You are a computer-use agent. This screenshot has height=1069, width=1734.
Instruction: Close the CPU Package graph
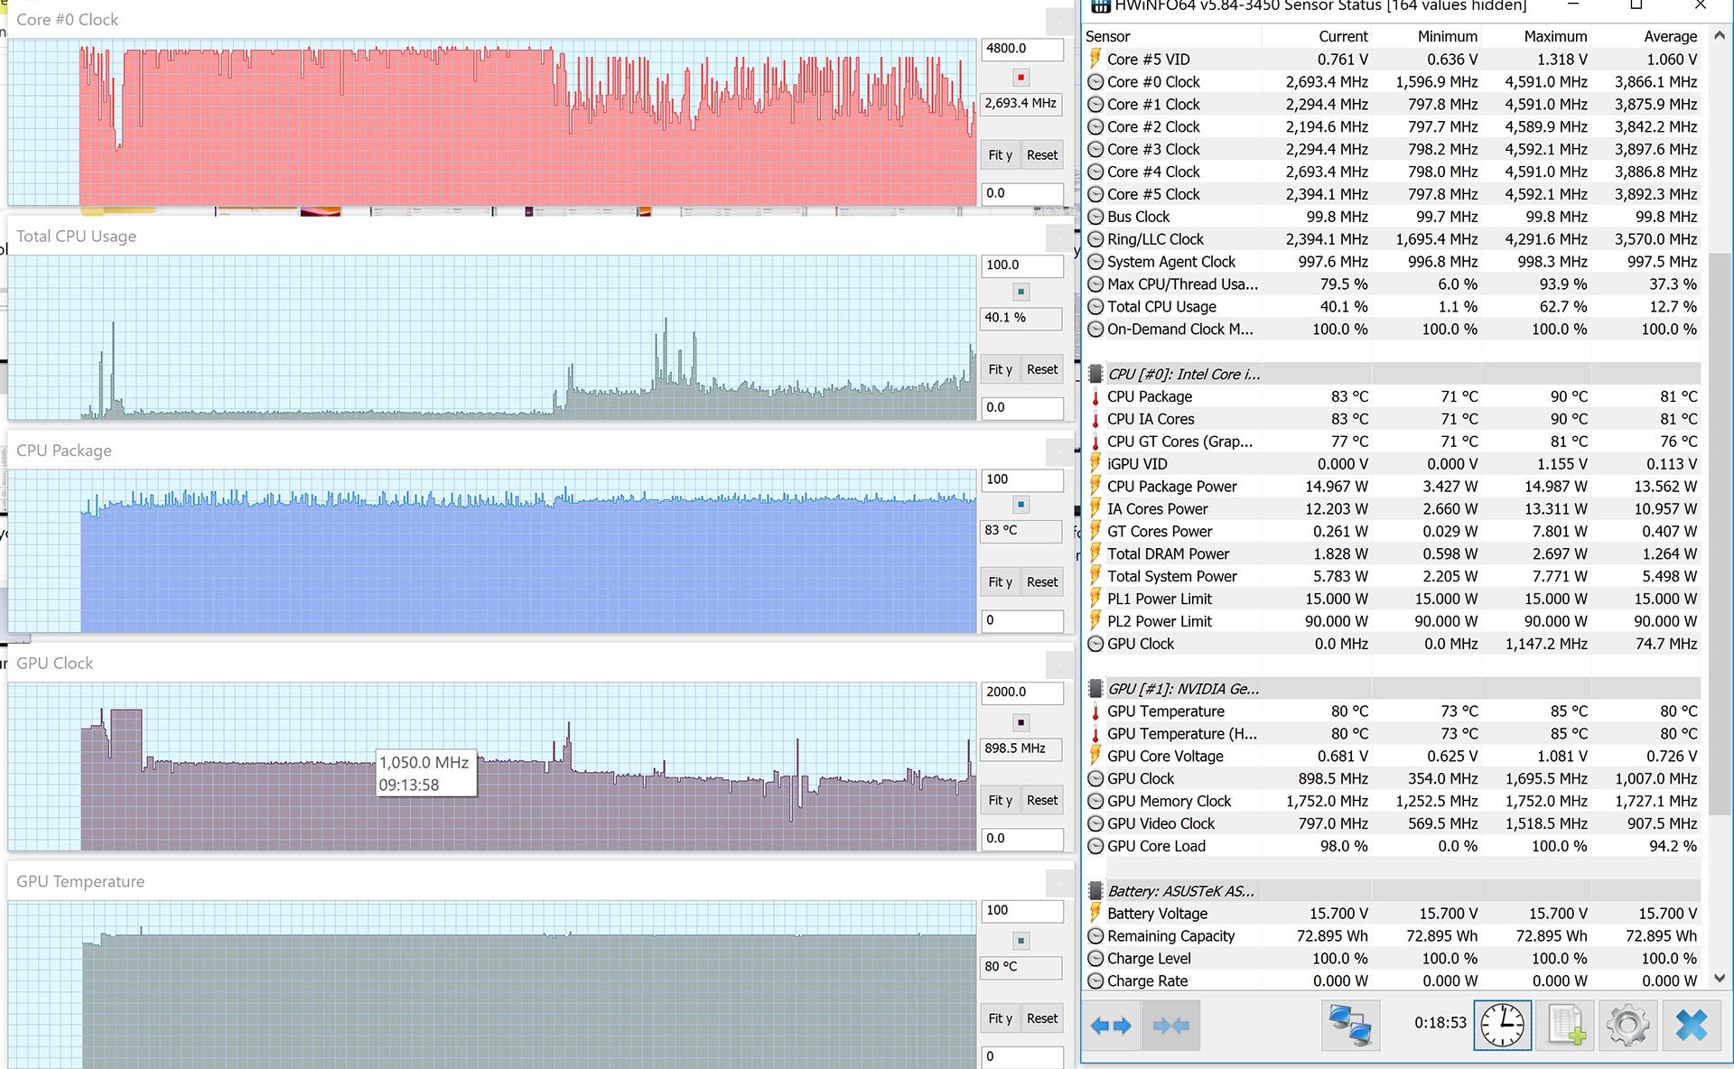point(1059,451)
